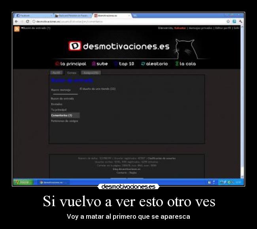Open the El dueño de una tienda entry

[98, 89]
